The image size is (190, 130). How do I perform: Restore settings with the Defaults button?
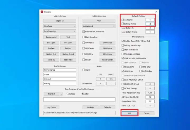click(x=107, y=107)
